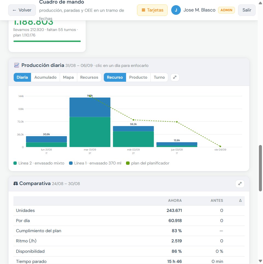Click the 30,8k bar label
Image resolution: width=263 pixels, height=264 pixels.
point(47,134)
